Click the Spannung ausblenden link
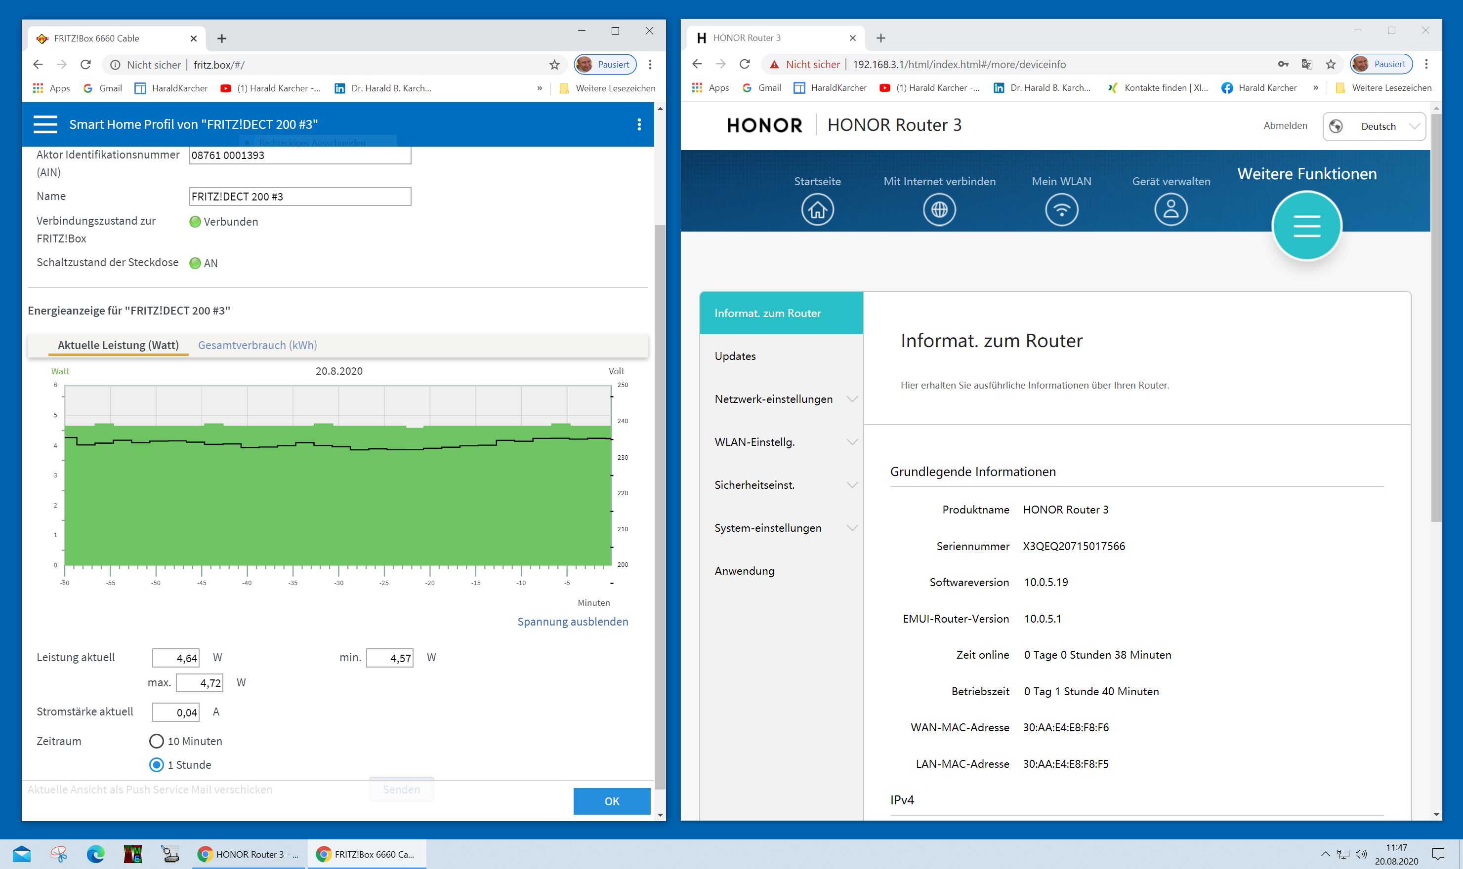Image resolution: width=1463 pixels, height=869 pixels. click(x=572, y=621)
